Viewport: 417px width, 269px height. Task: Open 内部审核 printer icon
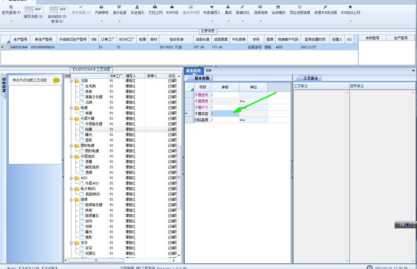point(101,7)
